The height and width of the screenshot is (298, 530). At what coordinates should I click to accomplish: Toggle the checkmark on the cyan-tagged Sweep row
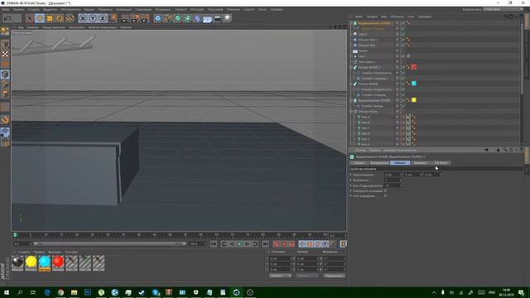[x=402, y=84]
